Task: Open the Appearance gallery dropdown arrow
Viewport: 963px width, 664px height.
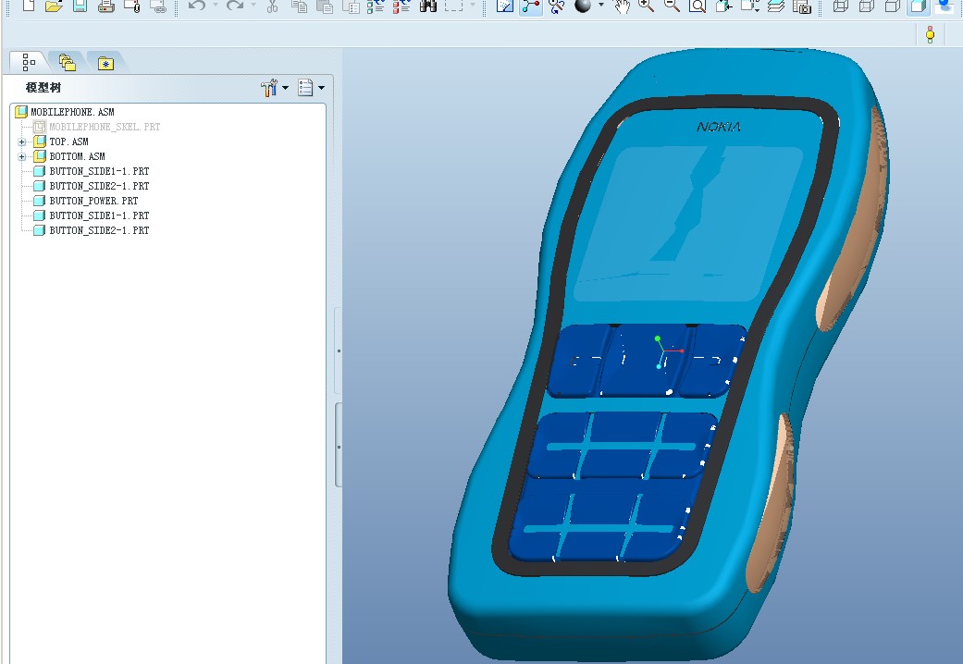Action: click(601, 6)
